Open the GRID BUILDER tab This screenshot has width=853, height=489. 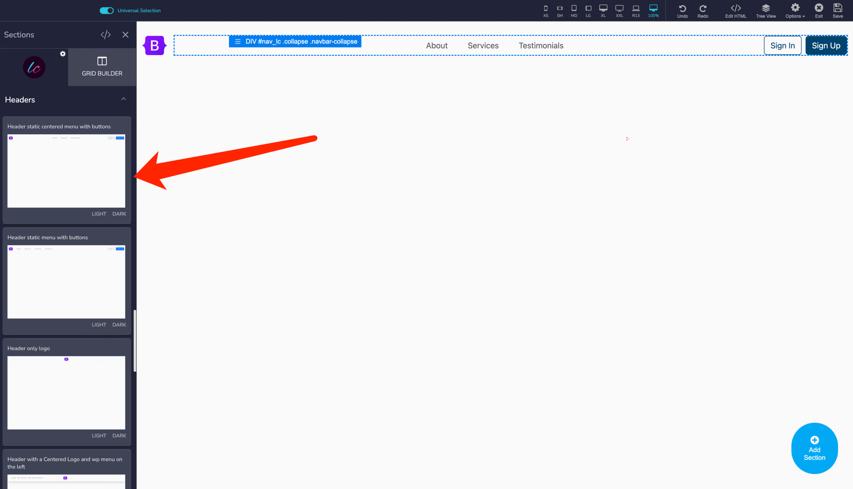(x=102, y=67)
